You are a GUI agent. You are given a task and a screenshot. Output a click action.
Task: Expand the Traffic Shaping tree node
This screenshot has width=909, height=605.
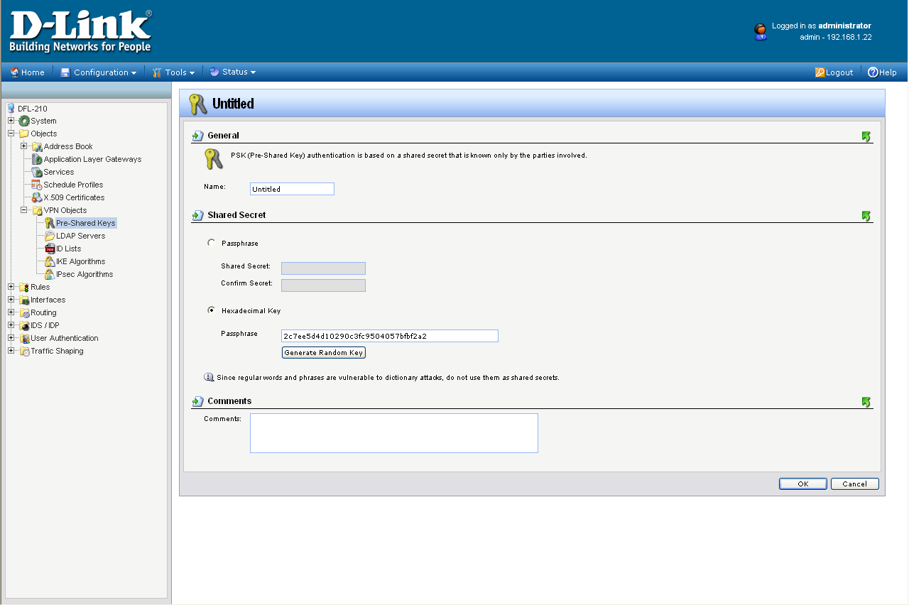pyautogui.click(x=11, y=351)
